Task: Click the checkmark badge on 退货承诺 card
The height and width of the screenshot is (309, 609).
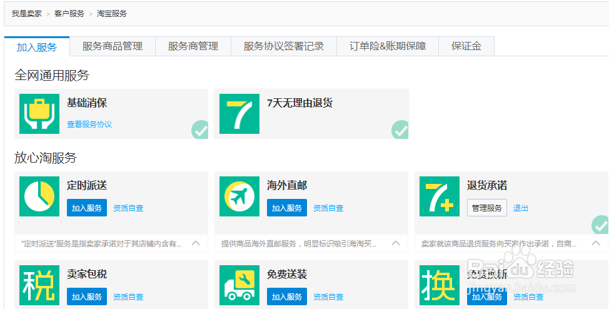Action: 600,225
